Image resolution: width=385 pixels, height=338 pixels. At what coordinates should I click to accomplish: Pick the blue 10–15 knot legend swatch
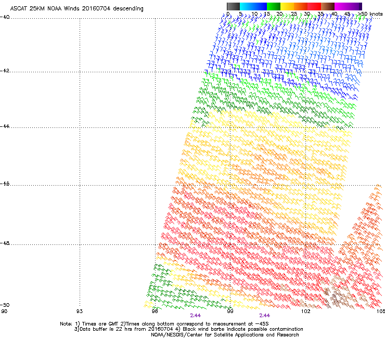260,6
